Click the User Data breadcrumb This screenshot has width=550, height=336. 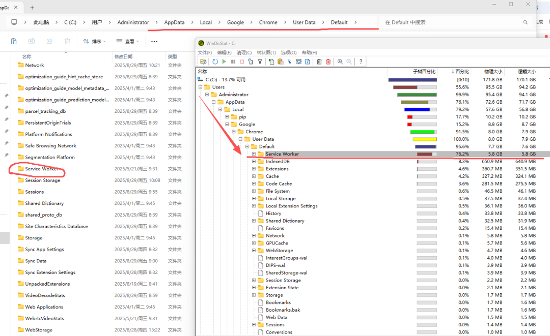pyautogui.click(x=304, y=22)
